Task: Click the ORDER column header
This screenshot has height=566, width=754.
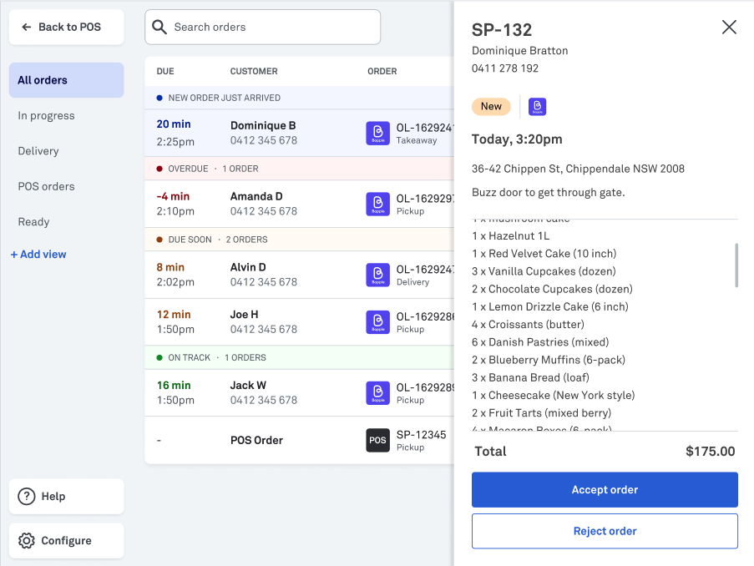Action: click(382, 71)
